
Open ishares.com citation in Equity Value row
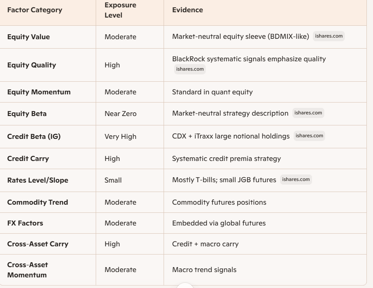(x=328, y=36)
